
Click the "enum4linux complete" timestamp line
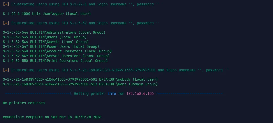(x=52, y=117)
